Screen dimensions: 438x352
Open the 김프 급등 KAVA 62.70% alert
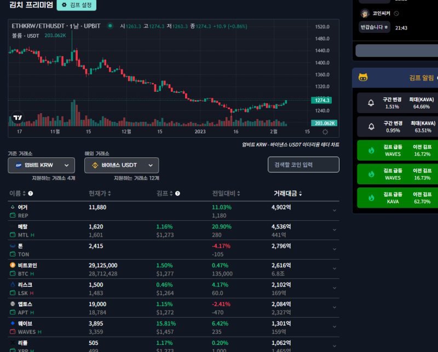coord(397,198)
